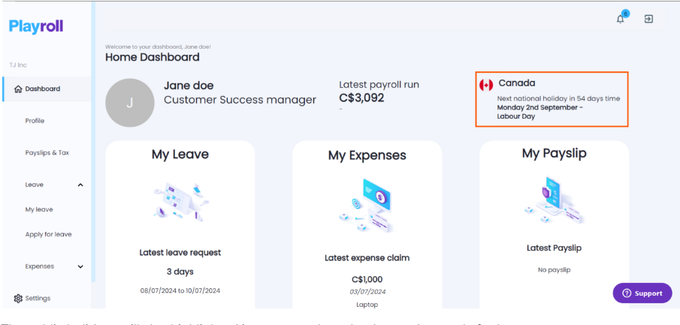Click the Labour Day holiday card
This screenshot has height=325, width=680.
[552, 99]
